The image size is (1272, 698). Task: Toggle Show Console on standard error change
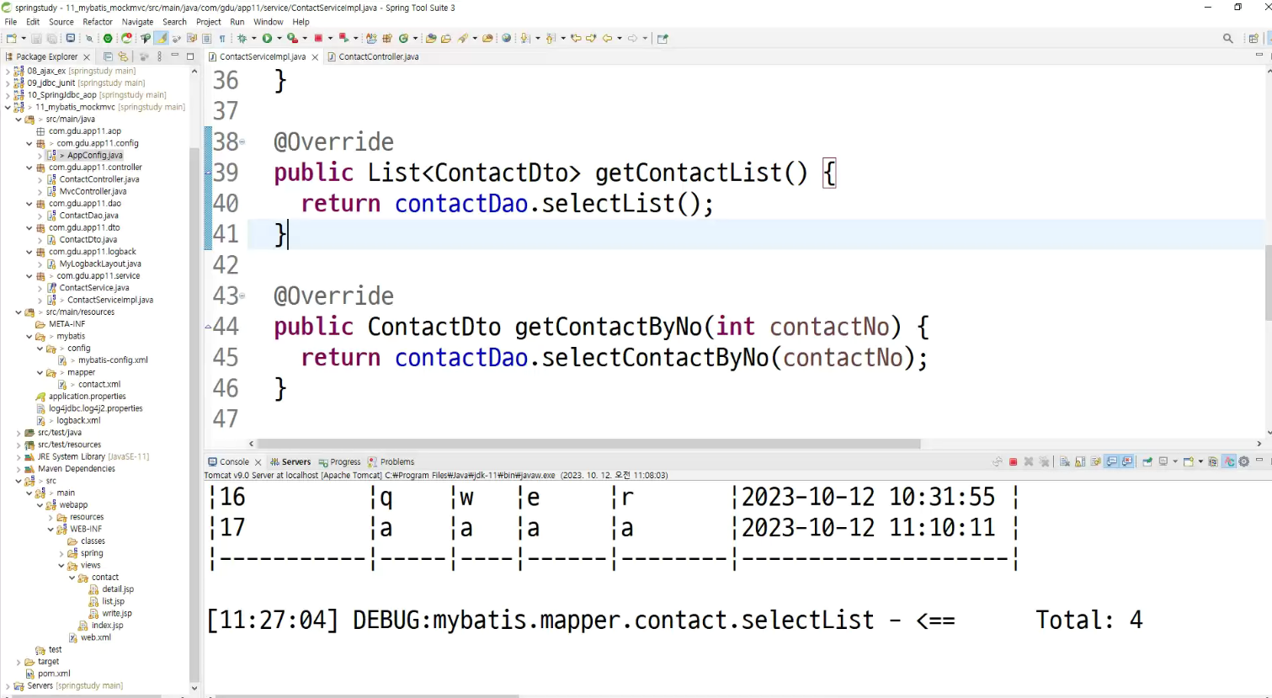pyautogui.click(x=1127, y=461)
